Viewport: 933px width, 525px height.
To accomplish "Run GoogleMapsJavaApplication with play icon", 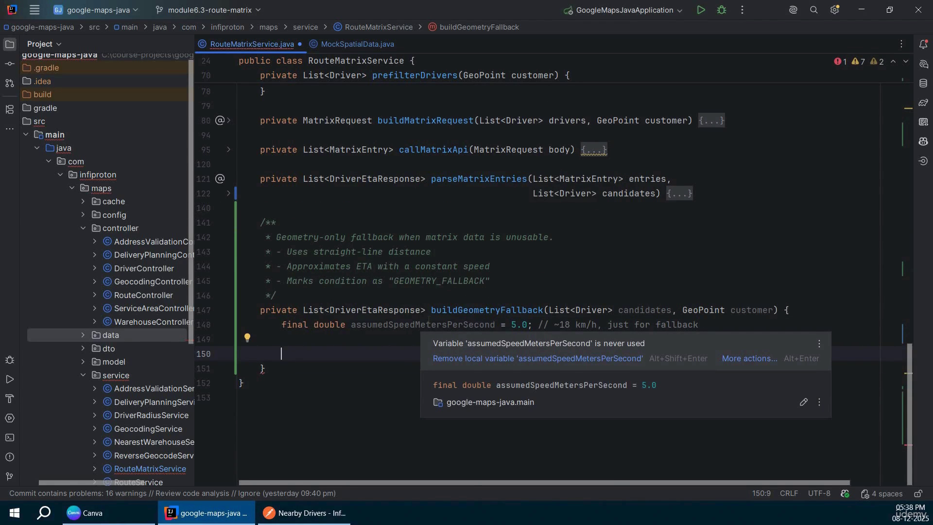I will (x=700, y=10).
